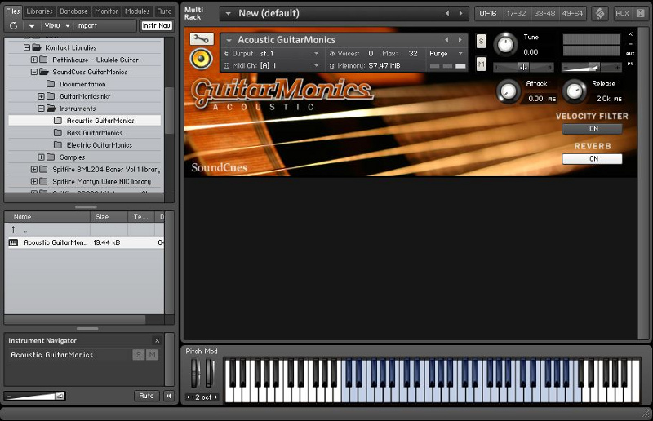
Task: Expand the Samples folder
Action: click(42, 157)
